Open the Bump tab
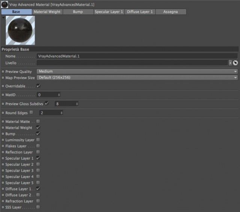This screenshot has width=240, height=212. 78,12
